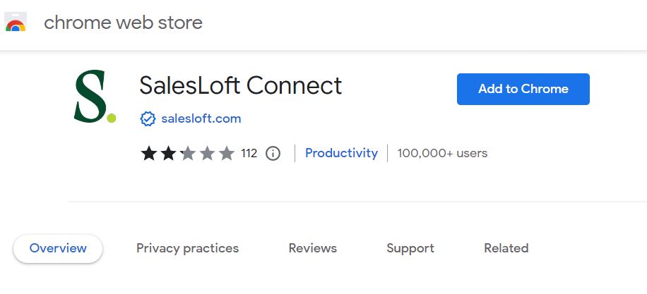Show the Related tab
This screenshot has width=647, height=294.
tap(506, 248)
